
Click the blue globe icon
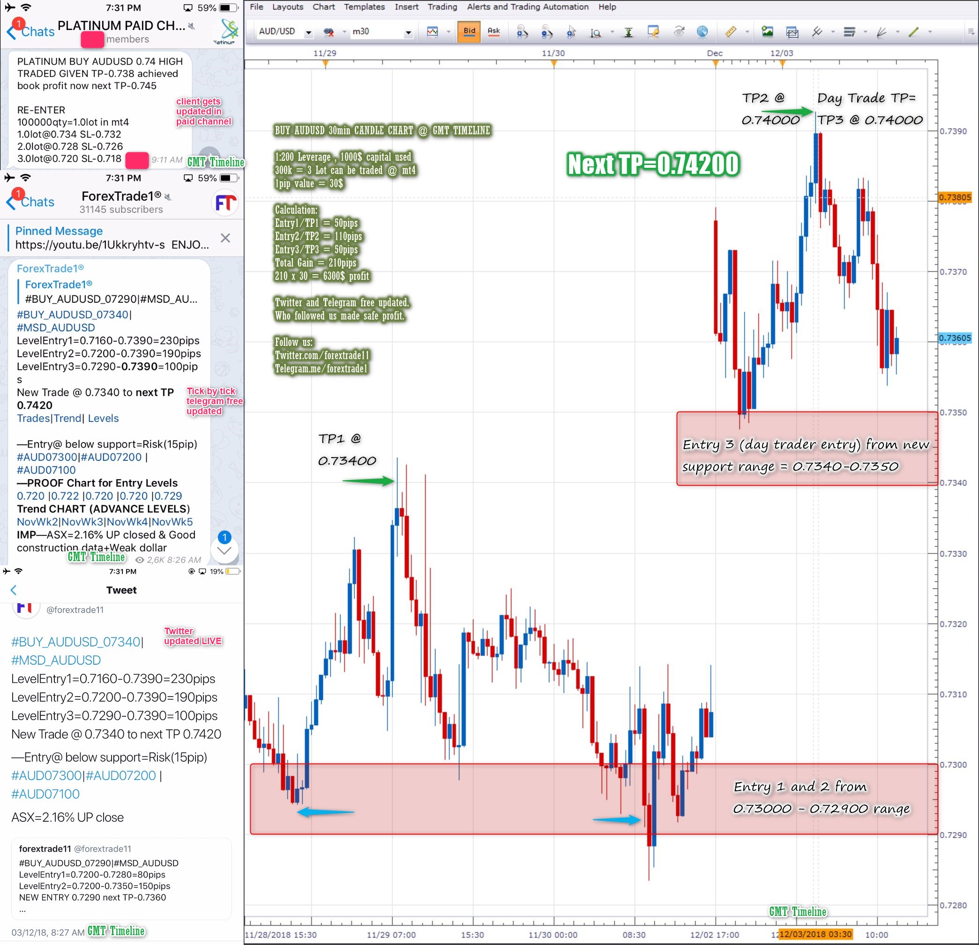click(702, 31)
